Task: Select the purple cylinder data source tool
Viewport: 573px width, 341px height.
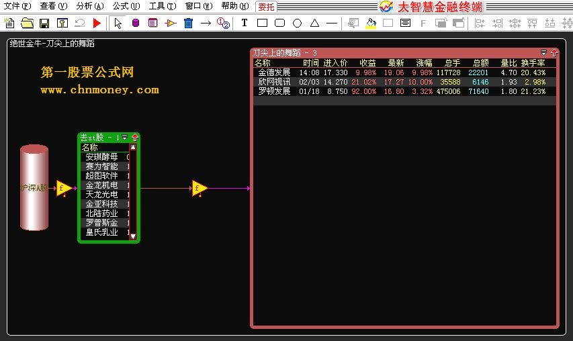Action: (x=135, y=23)
